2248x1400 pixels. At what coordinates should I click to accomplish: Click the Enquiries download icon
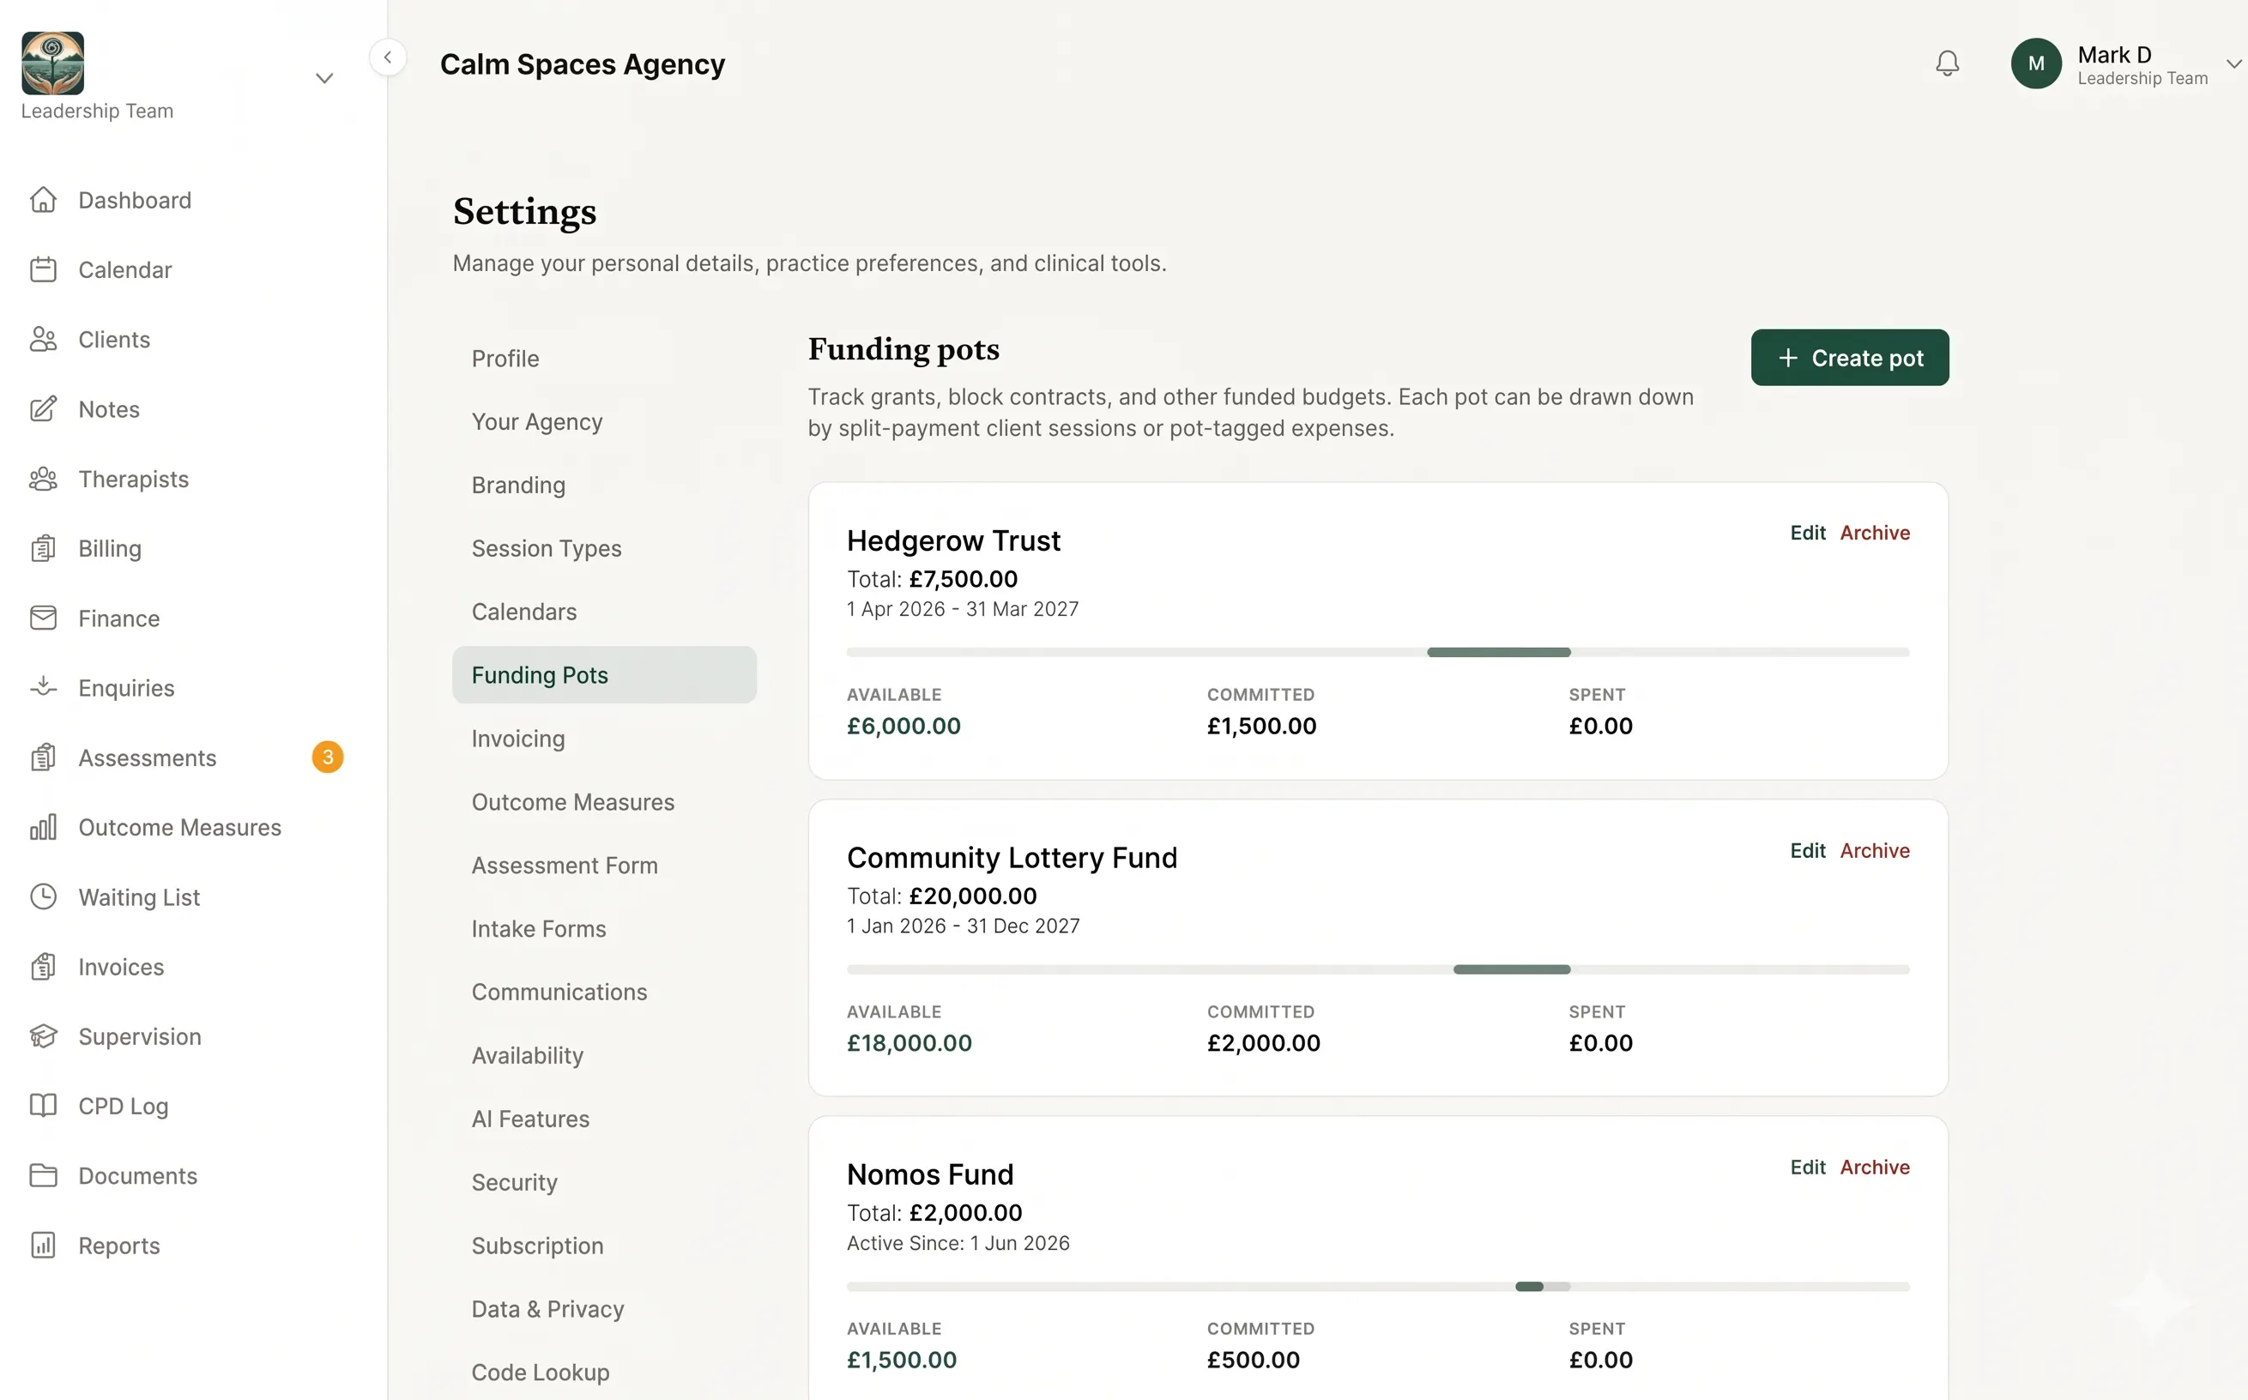[x=43, y=688]
